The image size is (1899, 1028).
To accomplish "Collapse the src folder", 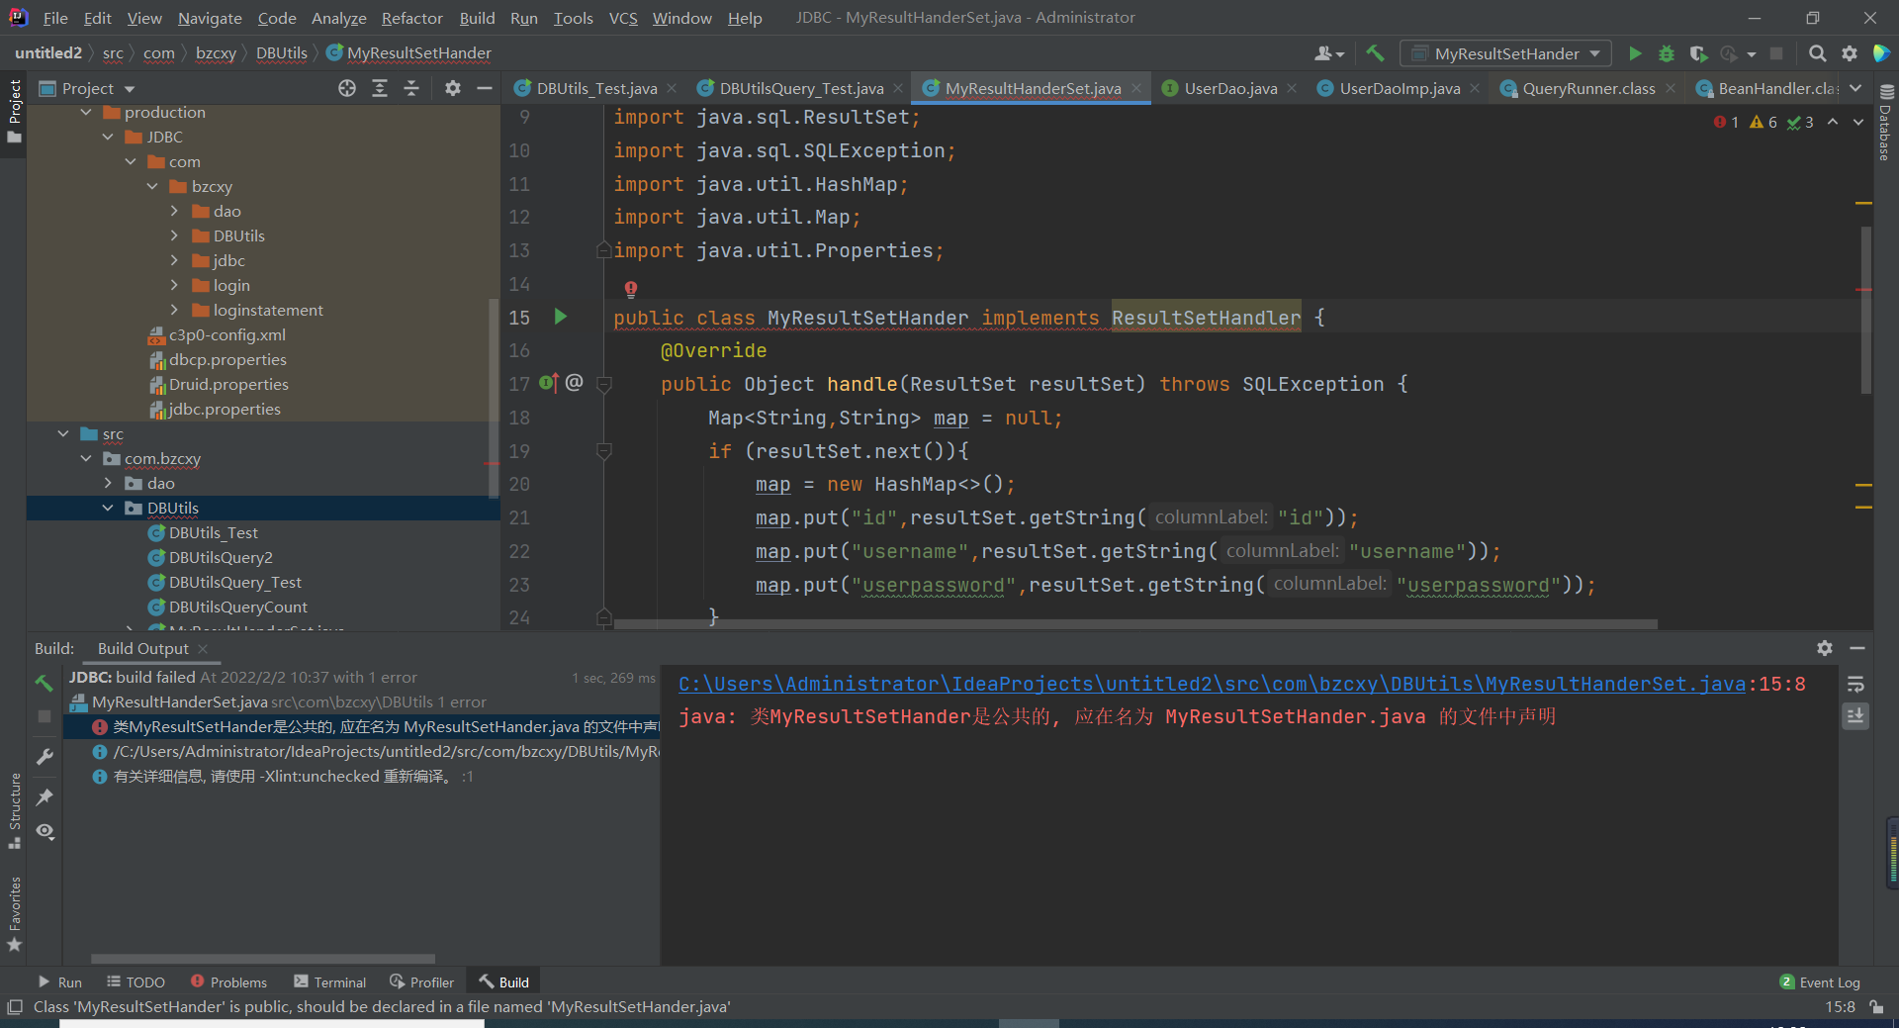I will click(63, 433).
